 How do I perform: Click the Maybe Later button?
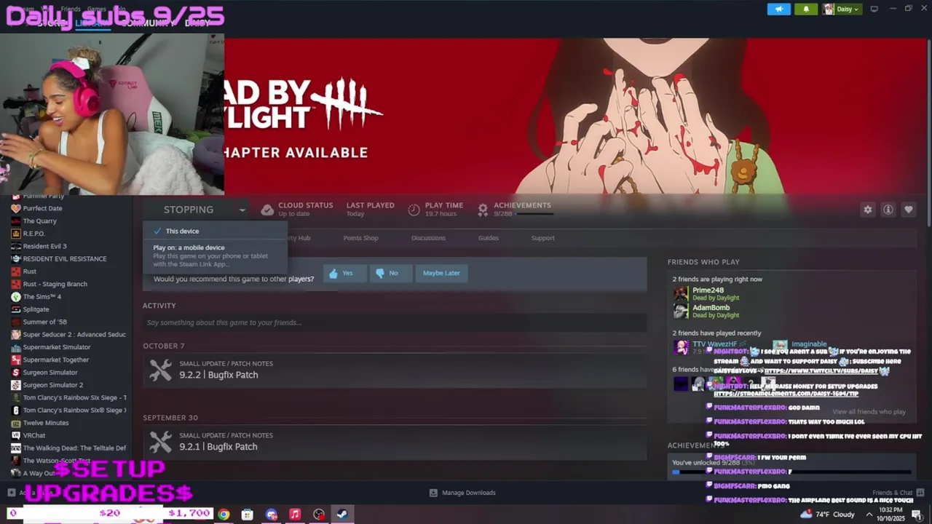pyautogui.click(x=441, y=273)
